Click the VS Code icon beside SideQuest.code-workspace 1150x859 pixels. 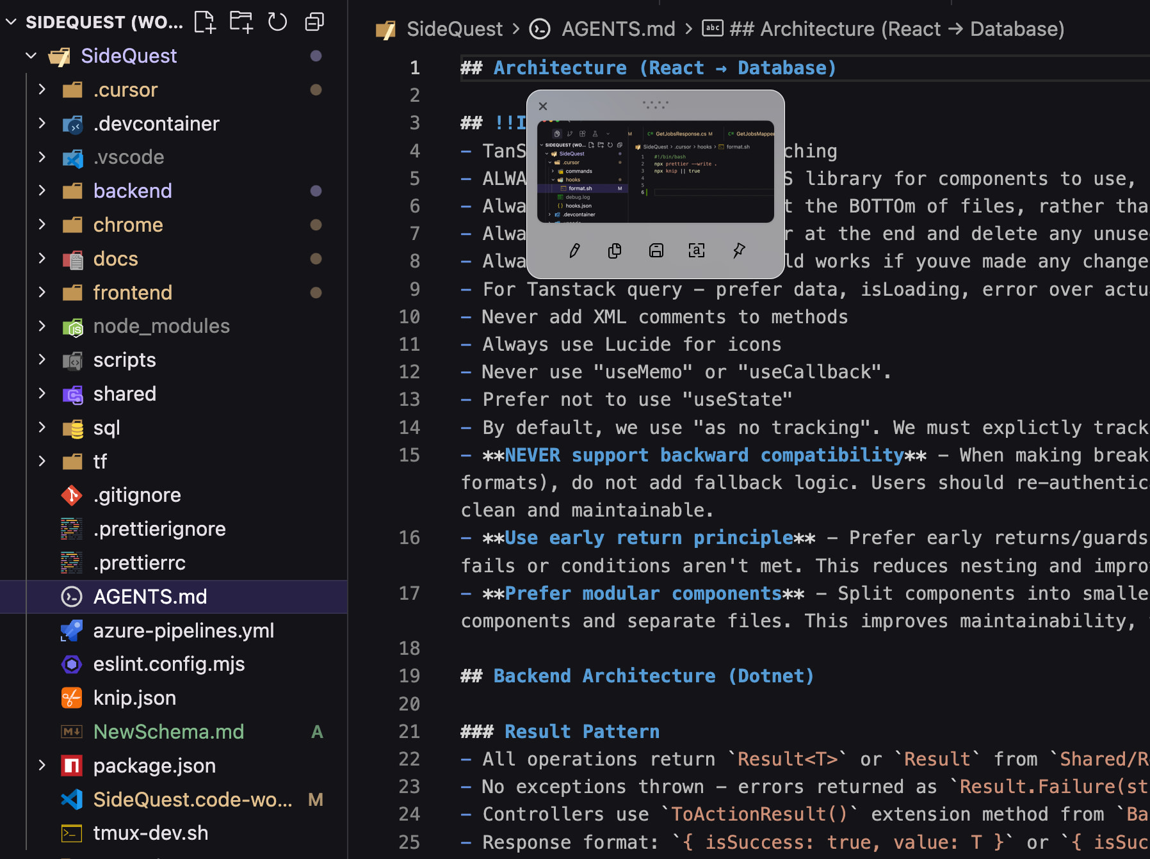(72, 799)
